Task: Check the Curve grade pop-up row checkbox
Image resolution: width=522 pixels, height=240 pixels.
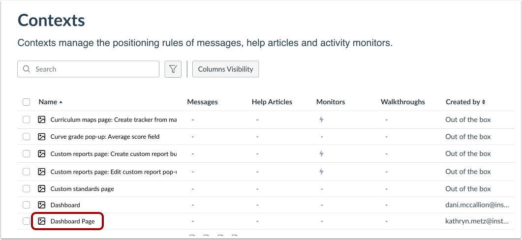Action: (x=27, y=137)
